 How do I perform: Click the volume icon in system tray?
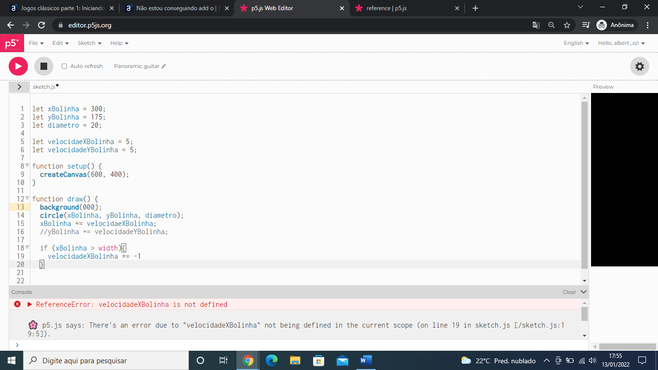click(x=593, y=360)
